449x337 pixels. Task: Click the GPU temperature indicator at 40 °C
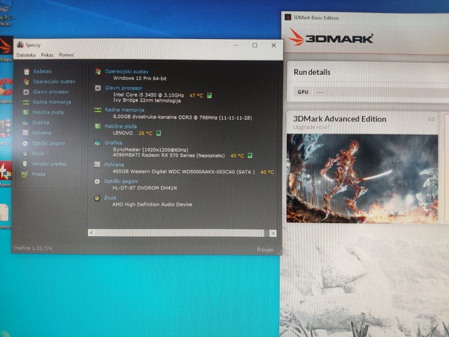(x=250, y=155)
